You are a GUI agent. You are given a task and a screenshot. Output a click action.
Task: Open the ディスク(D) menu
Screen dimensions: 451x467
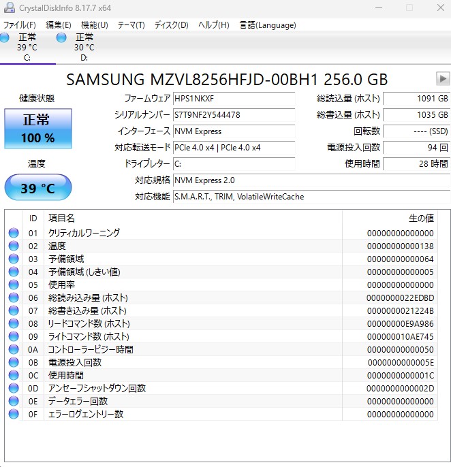point(171,25)
